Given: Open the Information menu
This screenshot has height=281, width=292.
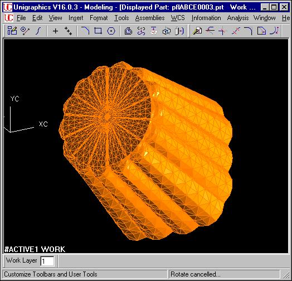Looking at the screenshot, I should click(x=206, y=18).
